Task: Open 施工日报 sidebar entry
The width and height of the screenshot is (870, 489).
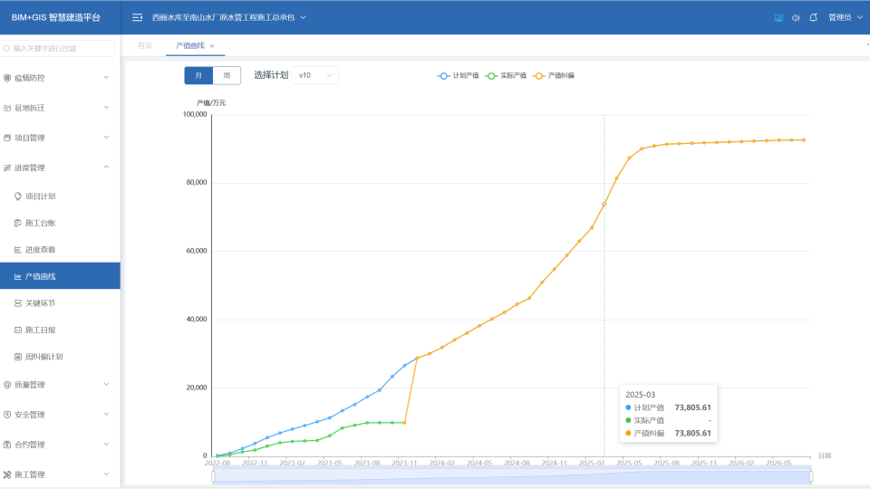Action: pos(40,330)
